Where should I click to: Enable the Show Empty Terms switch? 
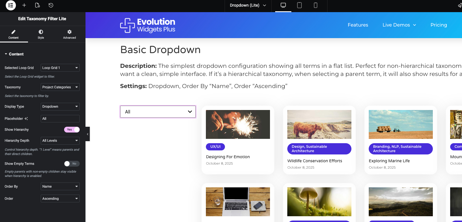pyautogui.click(x=72, y=164)
